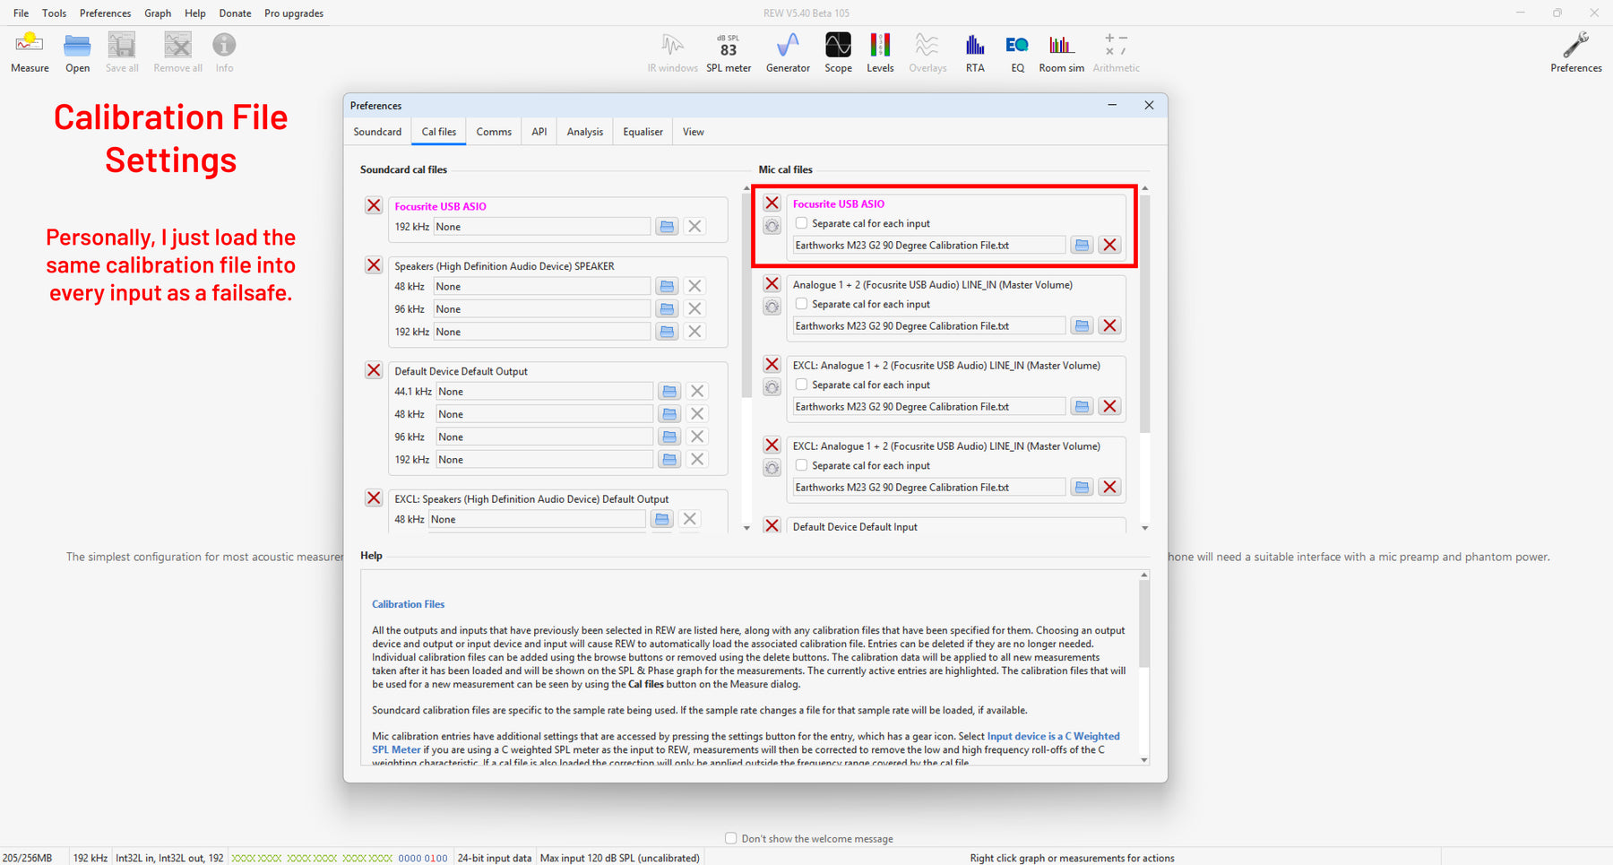Browse cal file for Focusrite USB ASIO 192 kHz
The height and width of the screenshot is (865, 1613).
pyautogui.click(x=667, y=227)
